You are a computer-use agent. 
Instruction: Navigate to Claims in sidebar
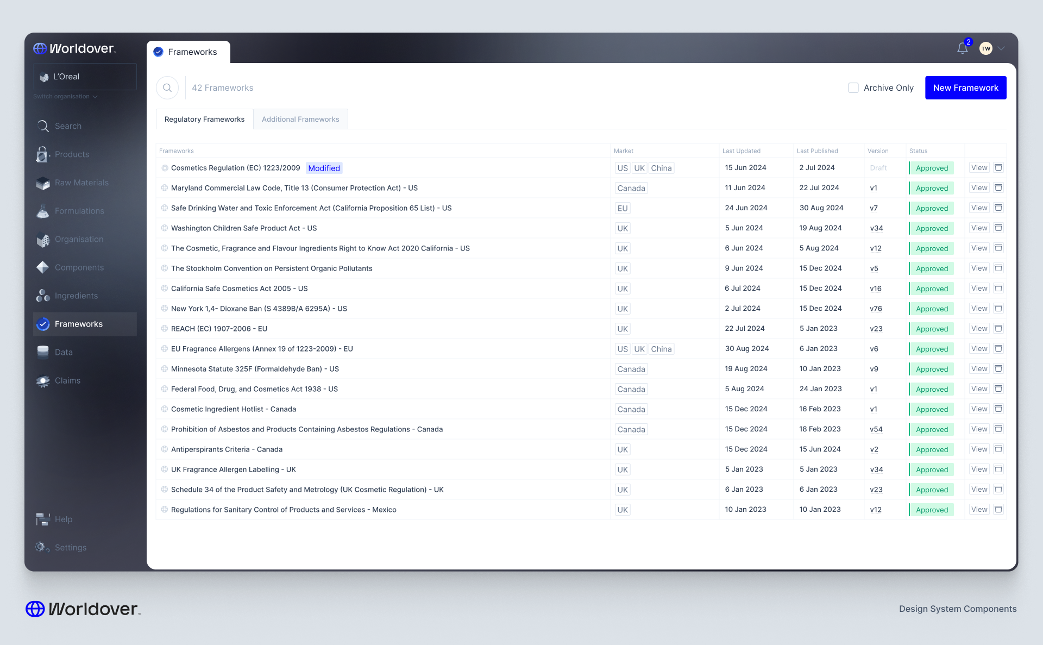[x=67, y=380]
